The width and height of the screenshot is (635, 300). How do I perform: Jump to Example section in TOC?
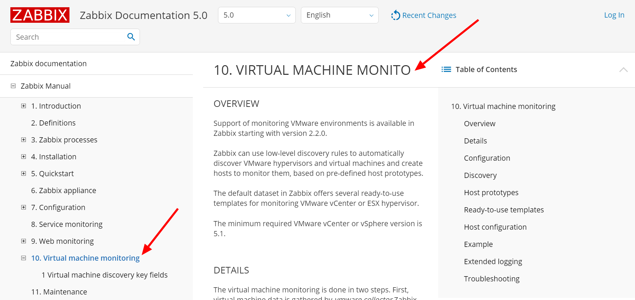478,244
